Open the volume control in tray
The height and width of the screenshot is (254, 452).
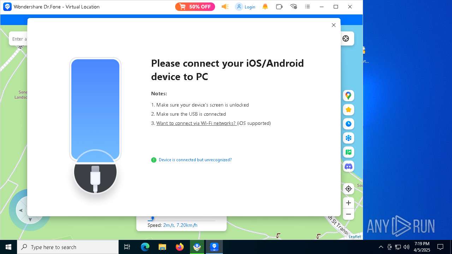pyautogui.click(x=406, y=247)
